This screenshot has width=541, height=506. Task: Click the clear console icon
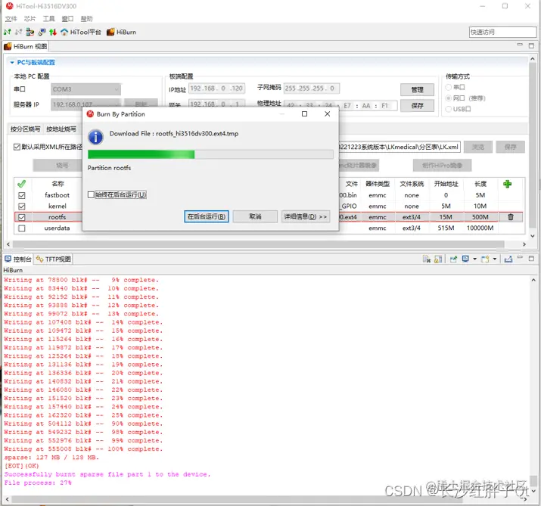click(427, 259)
